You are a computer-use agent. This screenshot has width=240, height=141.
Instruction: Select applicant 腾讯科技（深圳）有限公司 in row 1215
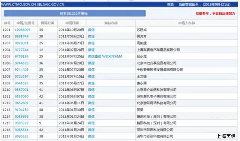point(156,123)
